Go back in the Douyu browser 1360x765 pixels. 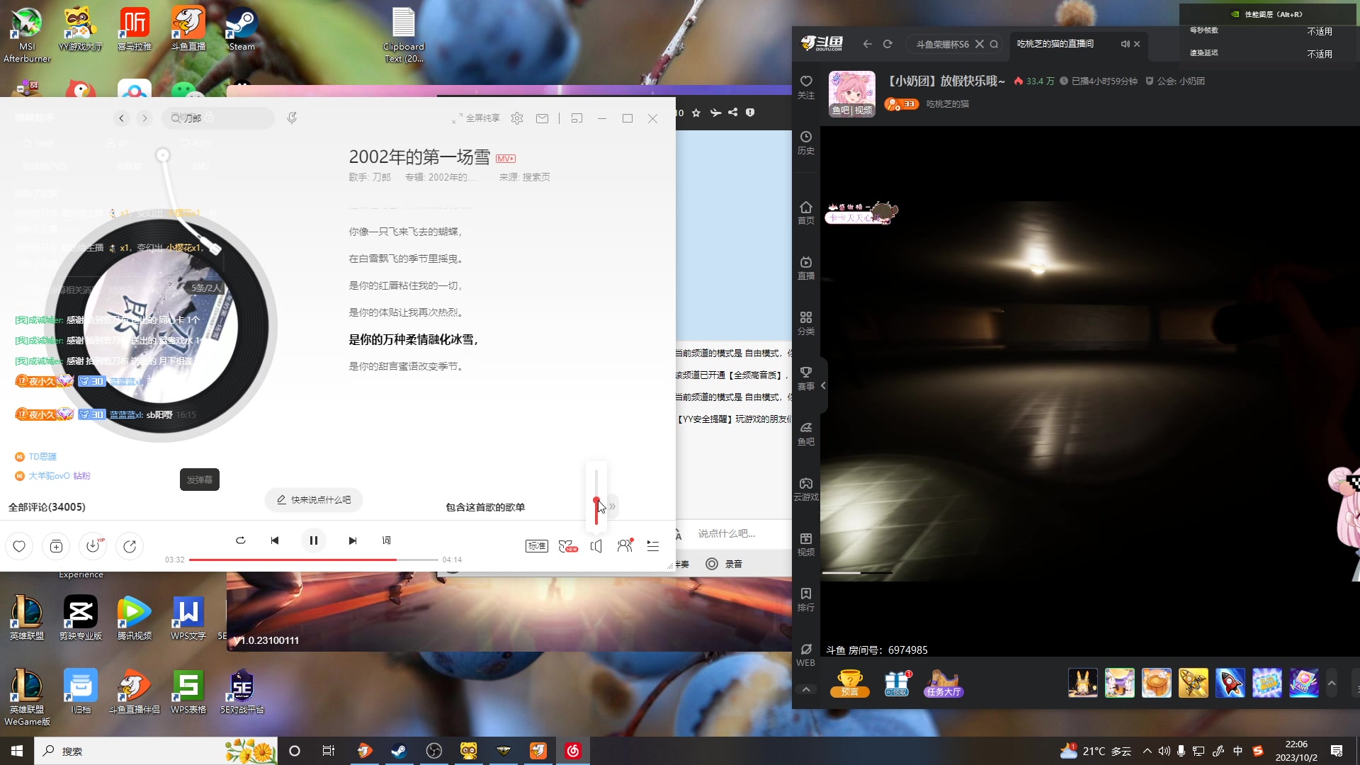click(867, 44)
